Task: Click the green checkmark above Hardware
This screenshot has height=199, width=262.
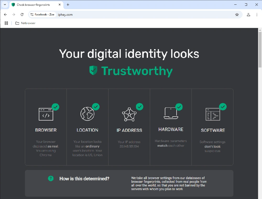Action: pos(179,107)
